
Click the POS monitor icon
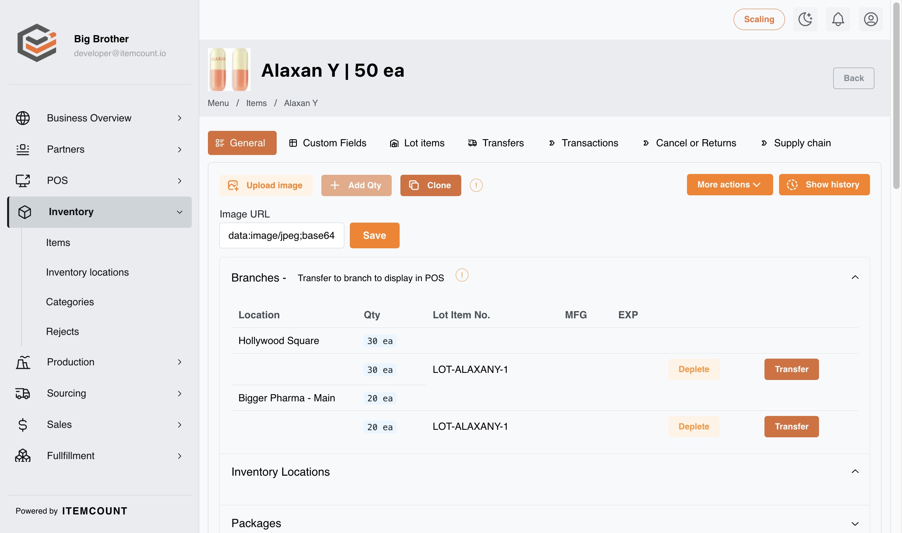click(23, 180)
